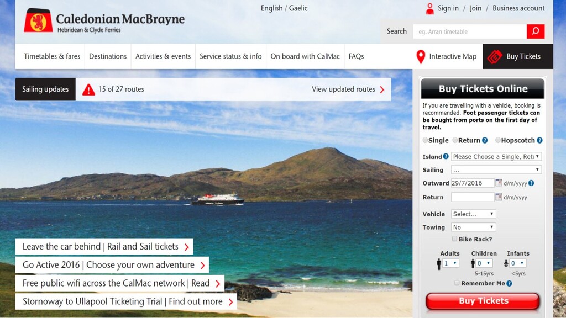Expand the Adults count dropdown
This screenshot has height=318, width=566.
tap(450, 263)
